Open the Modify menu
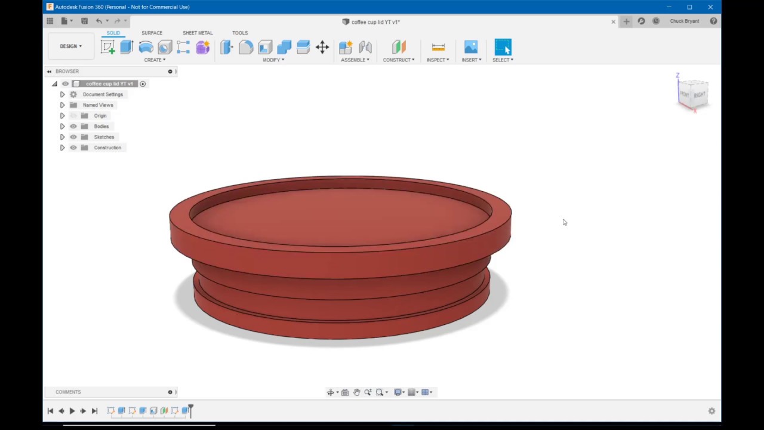 (x=273, y=60)
